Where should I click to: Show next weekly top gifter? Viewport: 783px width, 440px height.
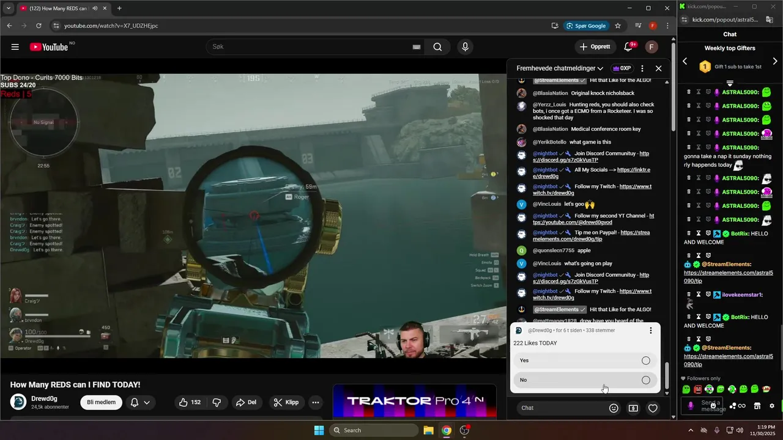click(x=775, y=61)
